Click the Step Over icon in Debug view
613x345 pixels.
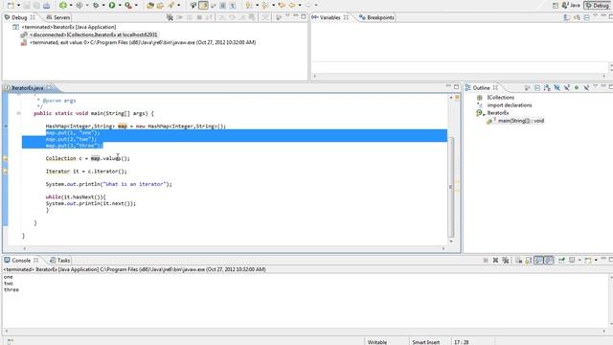[x=232, y=17]
